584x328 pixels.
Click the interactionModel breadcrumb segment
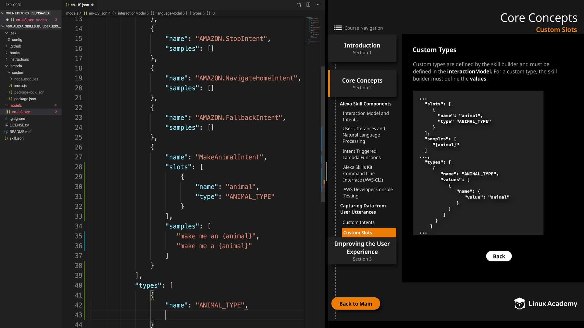tap(131, 13)
